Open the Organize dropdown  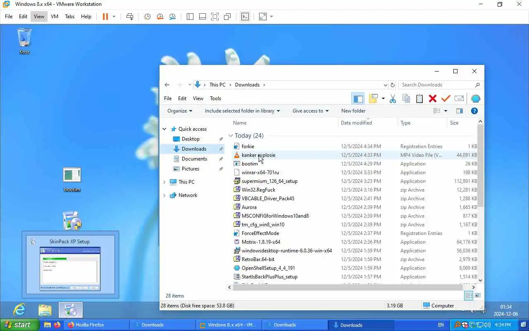point(180,111)
